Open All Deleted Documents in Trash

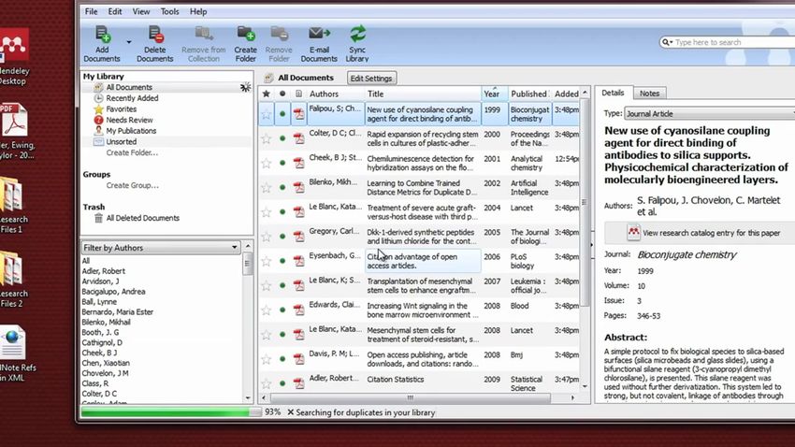pos(142,218)
